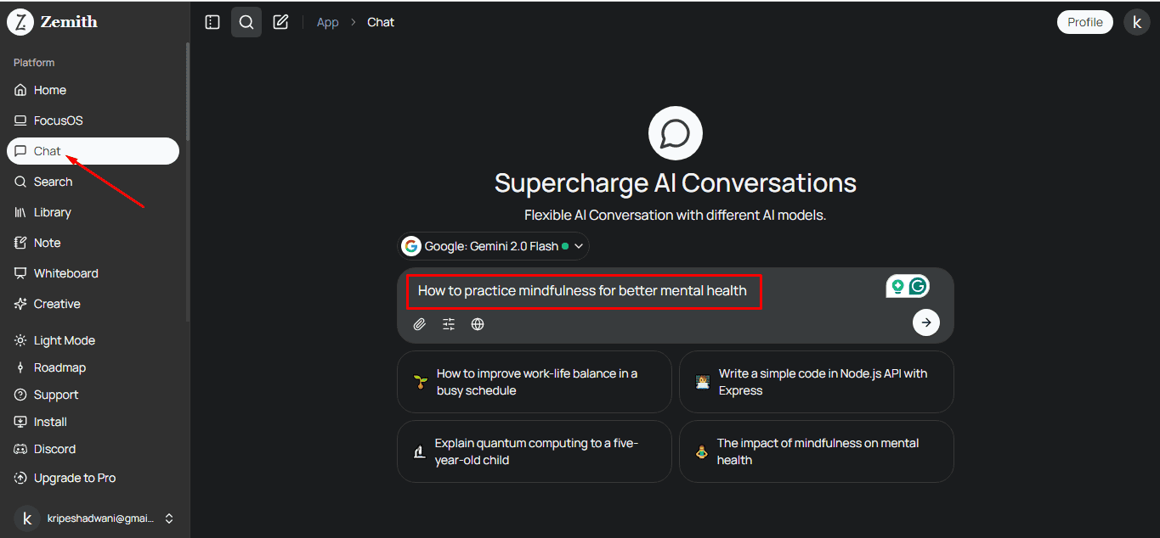Select Library in the sidebar
The width and height of the screenshot is (1160, 538).
(x=52, y=212)
